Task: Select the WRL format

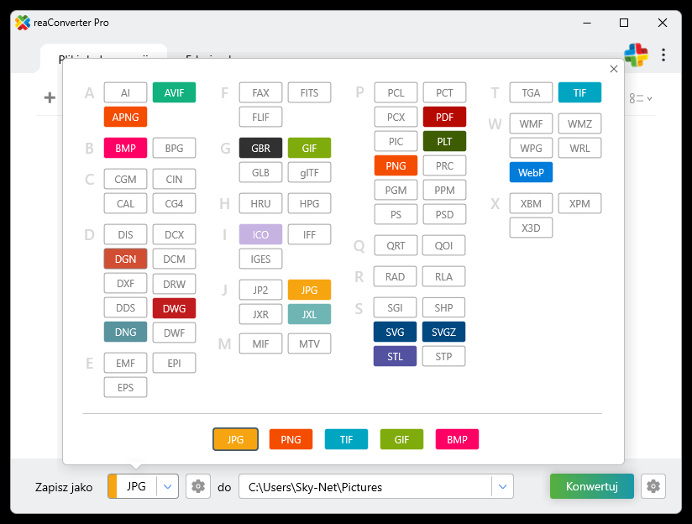Action: pyautogui.click(x=579, y=148)
